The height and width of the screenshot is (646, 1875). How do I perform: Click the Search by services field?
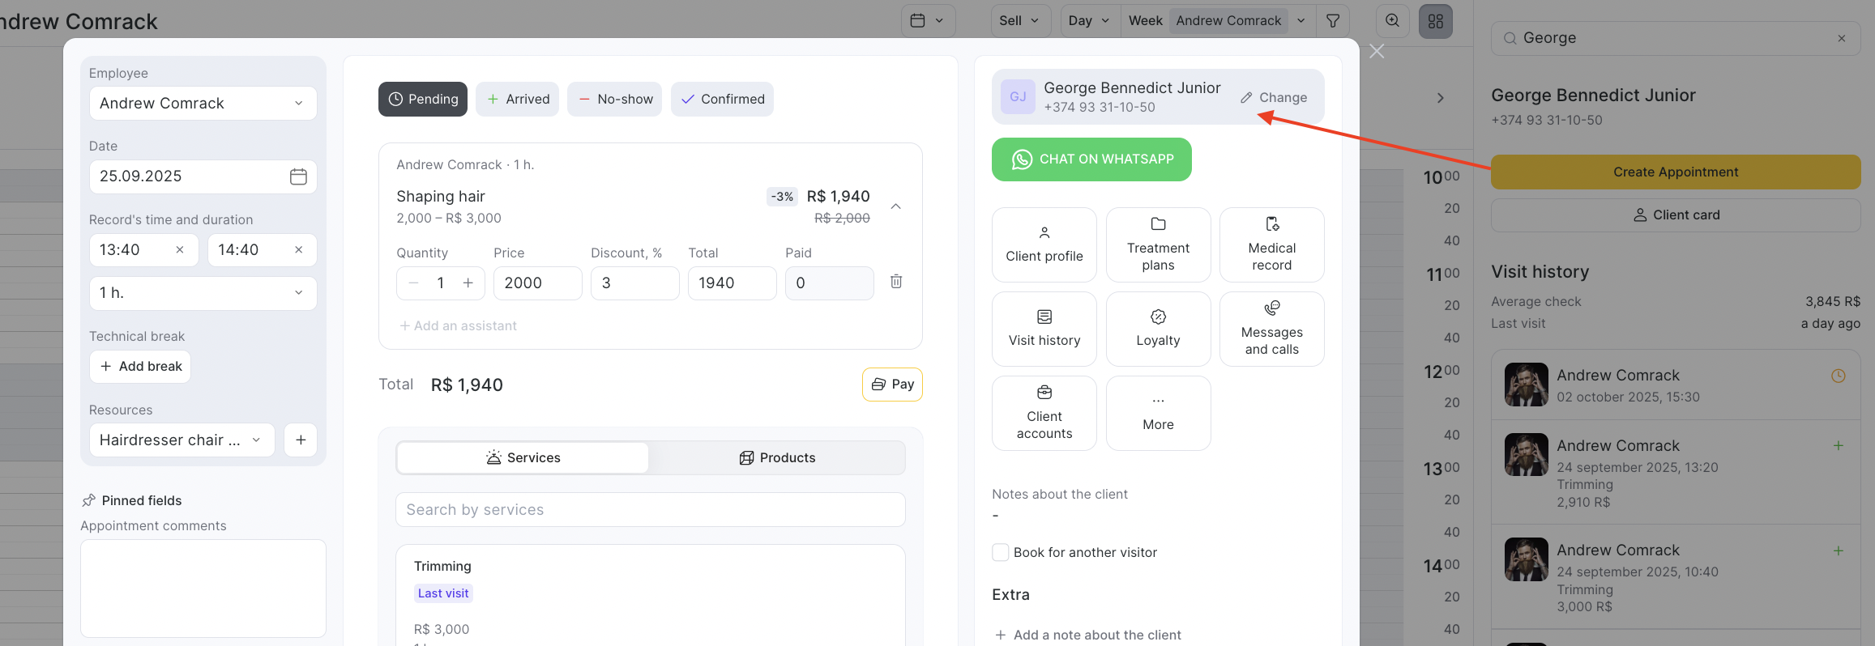(650, 510)
